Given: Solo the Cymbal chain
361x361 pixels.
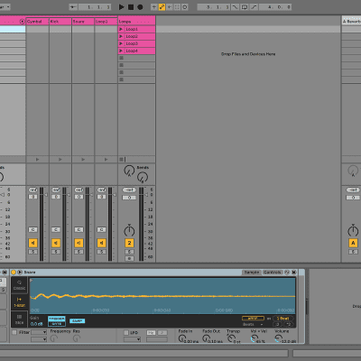Looking at the screenshot, I should point(32,252).
